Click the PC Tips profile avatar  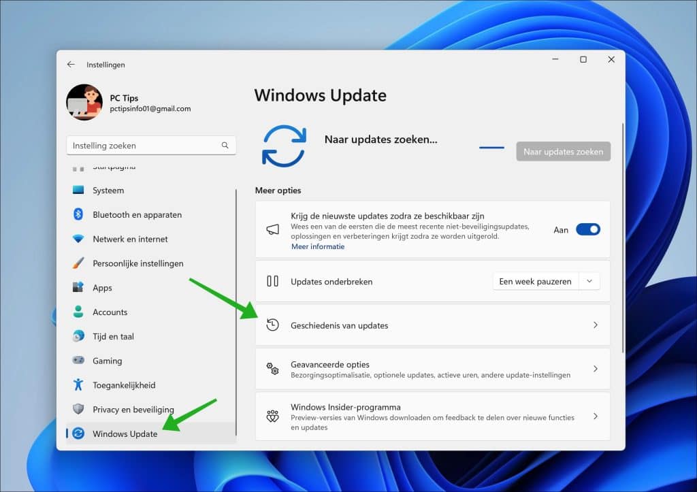coord(84,102)
